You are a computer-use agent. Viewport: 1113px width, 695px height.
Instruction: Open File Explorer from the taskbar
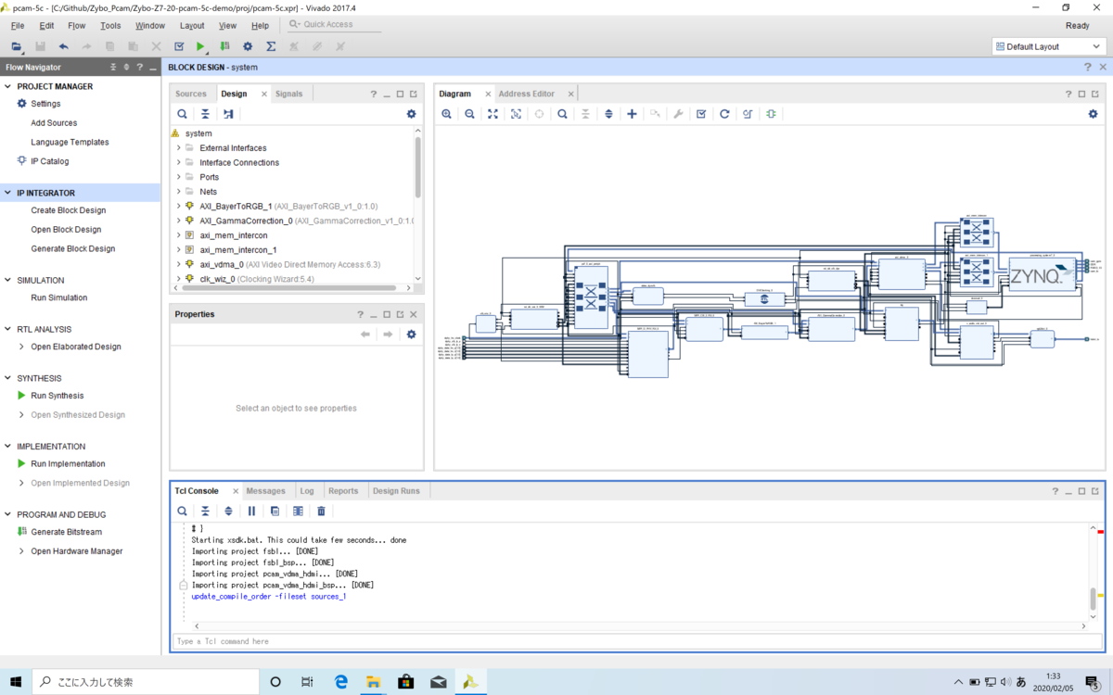pyautogui.click(x=373, y=682)
